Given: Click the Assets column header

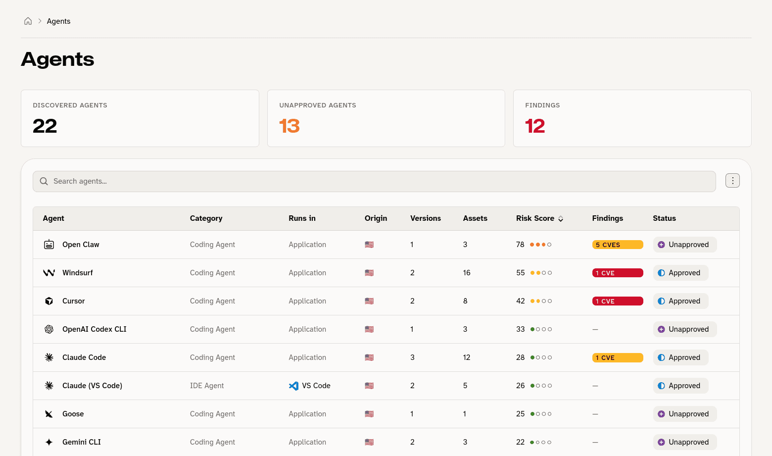Looking at the screenshot, I should pyautogui.click(x=475, y=218).
